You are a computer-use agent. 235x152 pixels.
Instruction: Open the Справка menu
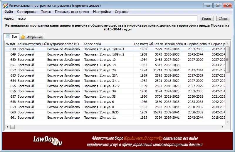(122, 12)
